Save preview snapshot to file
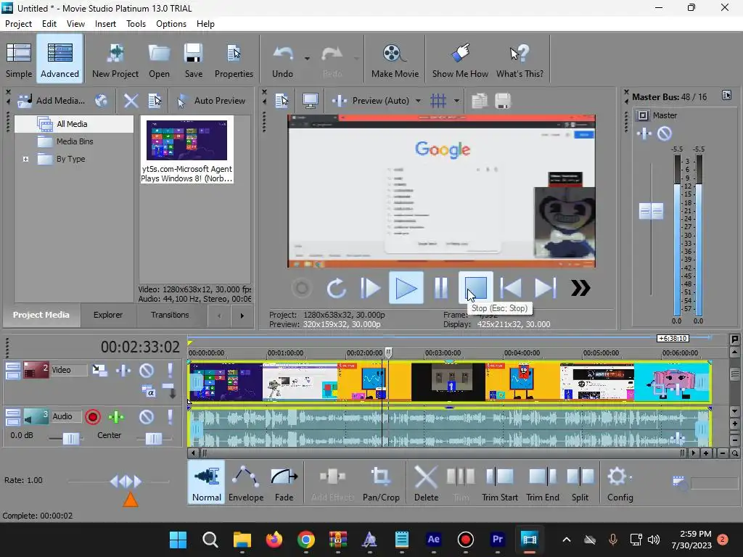The image size is (743, 557). 503,100
